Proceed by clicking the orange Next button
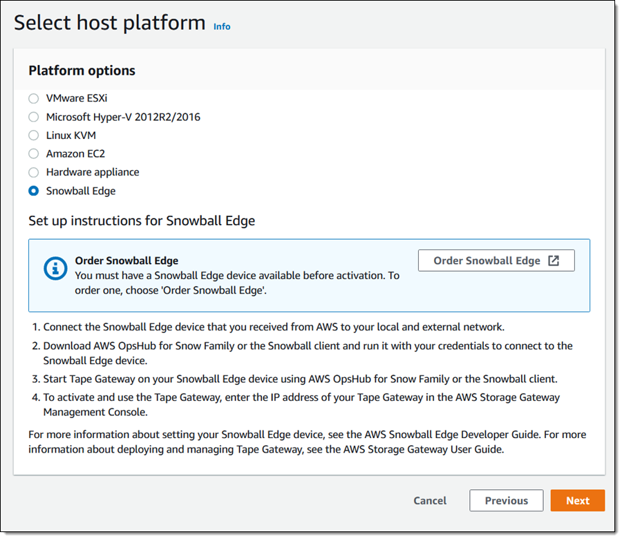622x539 pixels. coord(577,501)
